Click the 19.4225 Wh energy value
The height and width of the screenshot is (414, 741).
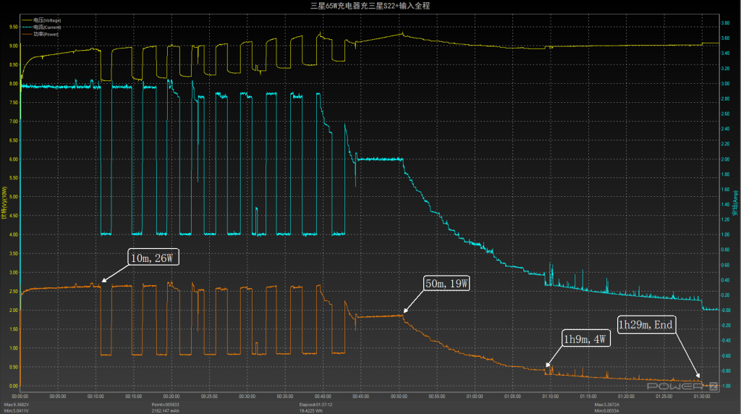(310, 410)
